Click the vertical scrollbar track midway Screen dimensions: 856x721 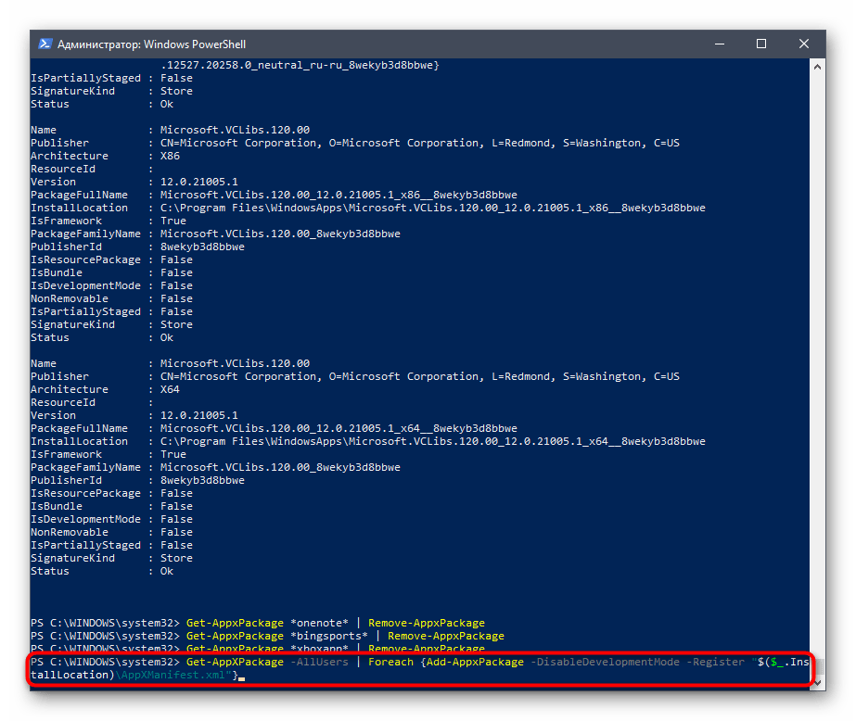(x=817, y=371)
